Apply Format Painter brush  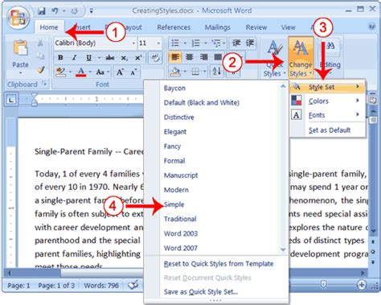tap(41, 70)
